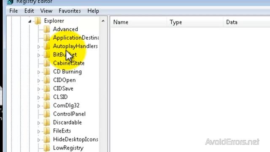Click the Registry Editor title bar icon
This screenshot has height=152, width=270.
click(10, 2)
